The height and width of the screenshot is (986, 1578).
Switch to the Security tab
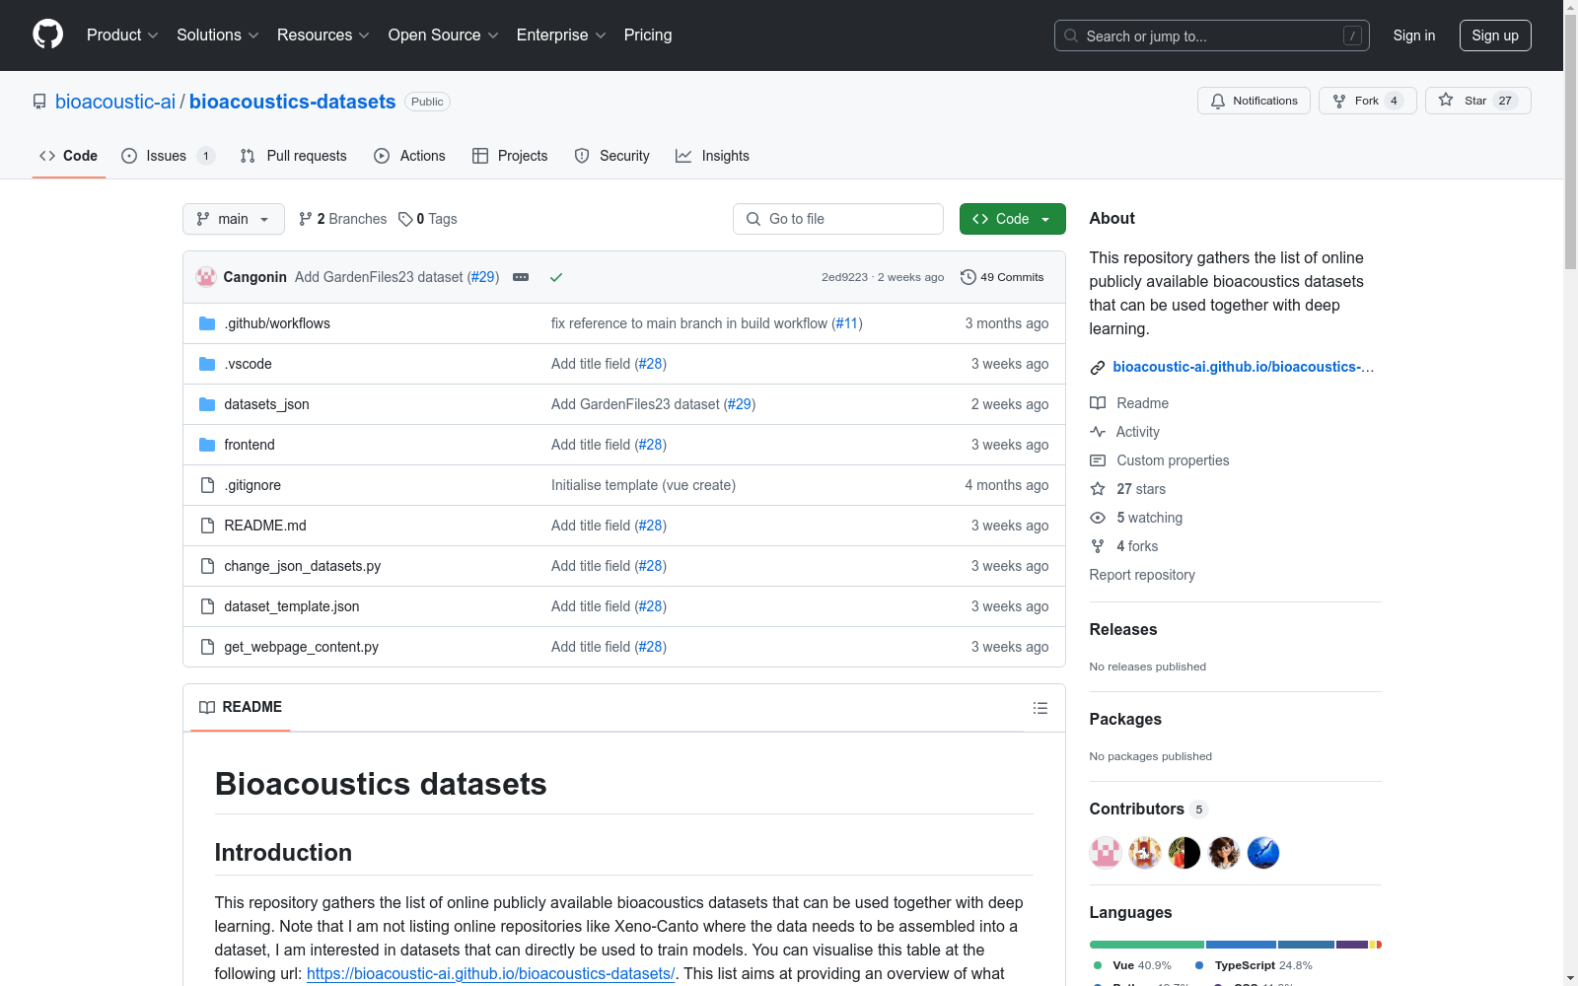point(612,156)
